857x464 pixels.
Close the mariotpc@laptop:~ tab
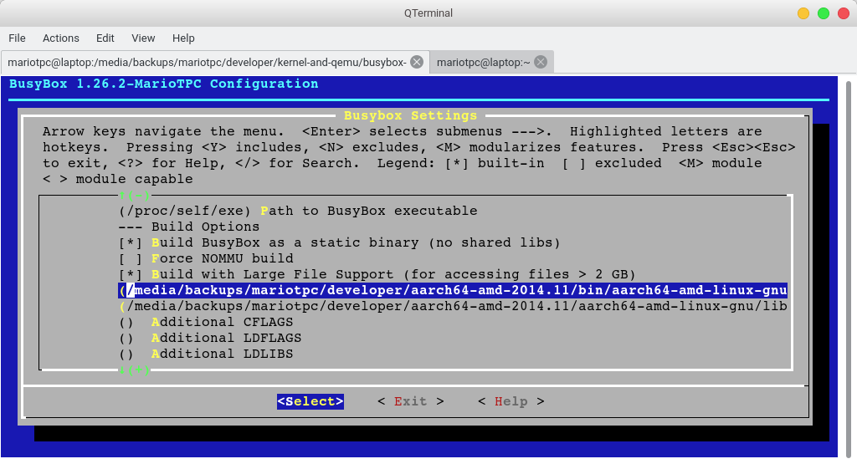(x=541, y=62)
